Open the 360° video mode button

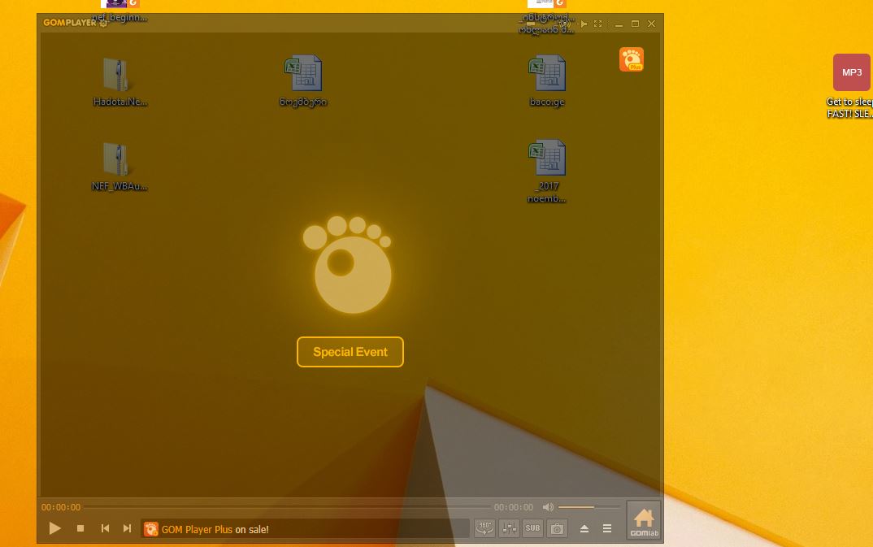484,528
